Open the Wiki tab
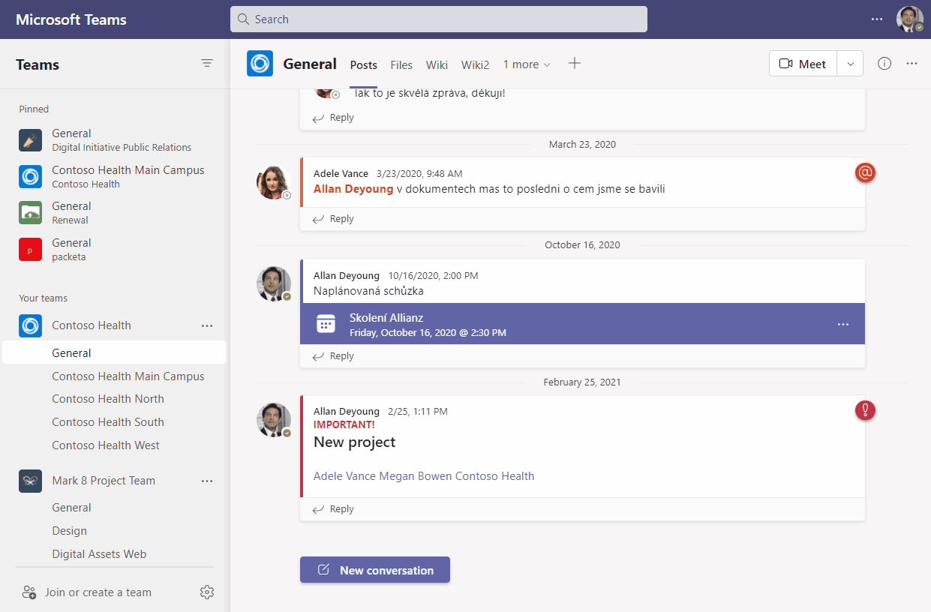 pos(437,65)
